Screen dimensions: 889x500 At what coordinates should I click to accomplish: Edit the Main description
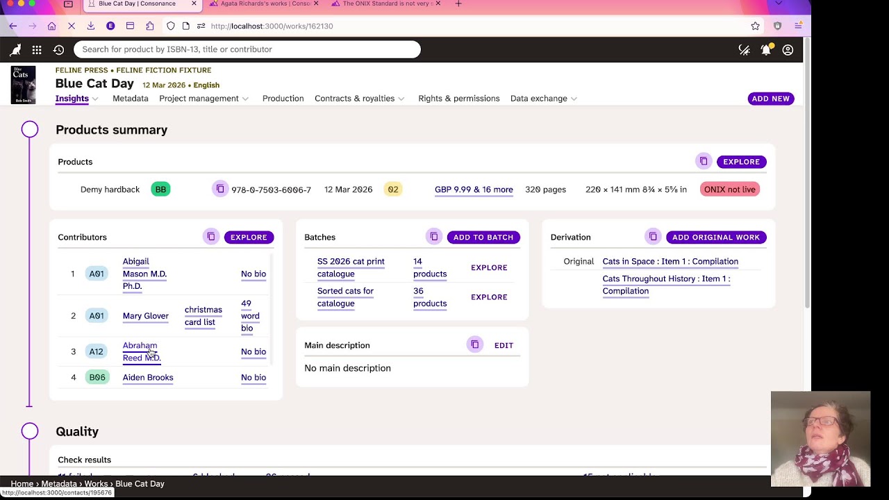pyautogui.click(x=504, y=345)
